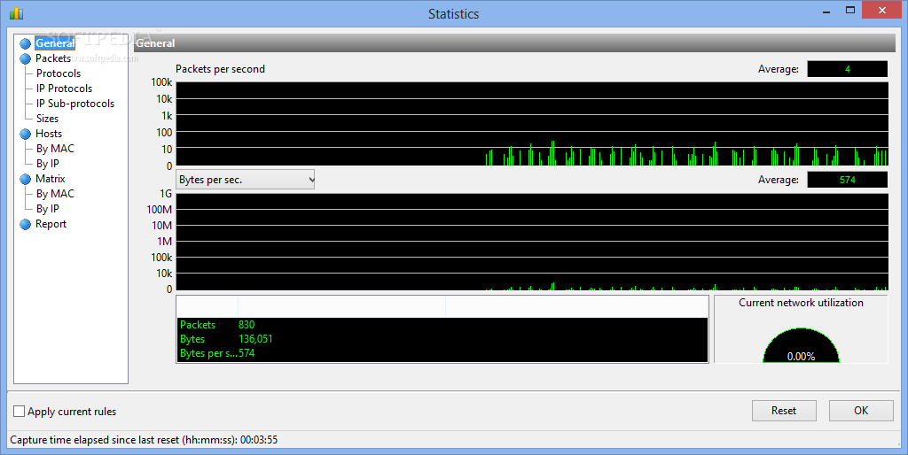Click the bytes per second graph
Viewport: 908px width, 455px height.
(x=532, y=242)
